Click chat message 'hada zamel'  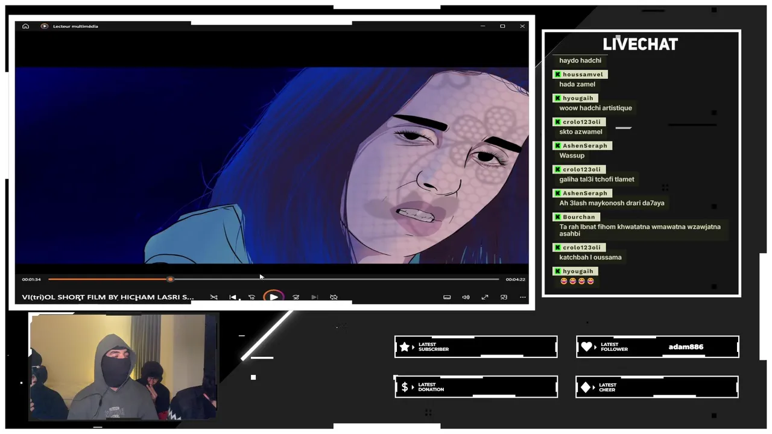(x=577, y=84)
